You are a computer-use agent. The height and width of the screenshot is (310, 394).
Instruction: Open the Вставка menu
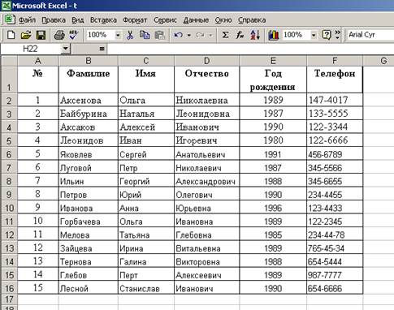[x=103, y=20]
